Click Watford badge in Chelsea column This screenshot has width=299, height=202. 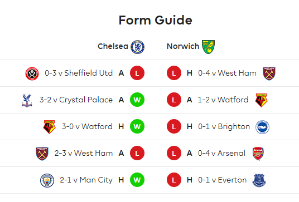pyautogui.click(x=50, y=127)
